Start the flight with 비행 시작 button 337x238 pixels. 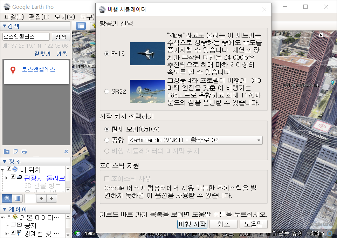click(x=192, y=224)
